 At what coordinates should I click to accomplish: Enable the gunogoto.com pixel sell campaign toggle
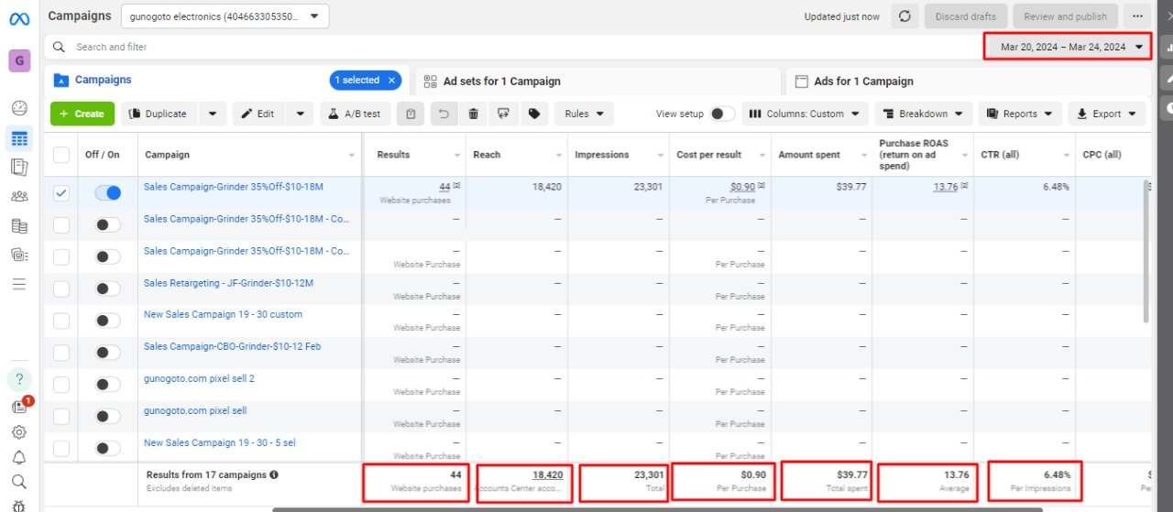(108, 417)
